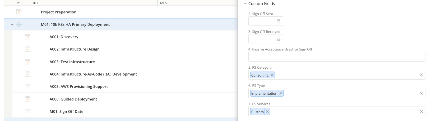Click the Sign Off Sent date input
This screenshot has width=431, height=121.
pyautogui.click(x=262, y=21)
